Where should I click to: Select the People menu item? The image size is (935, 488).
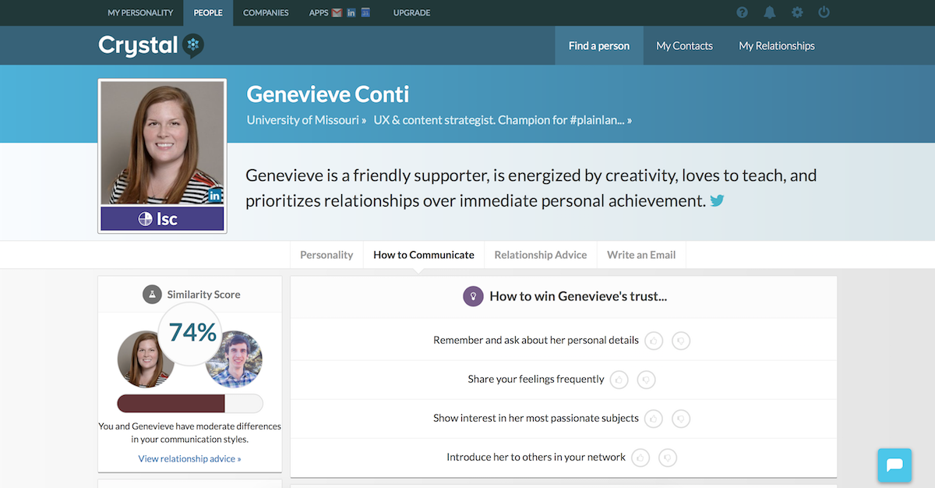pyautogui.click(x=208, y=12)
